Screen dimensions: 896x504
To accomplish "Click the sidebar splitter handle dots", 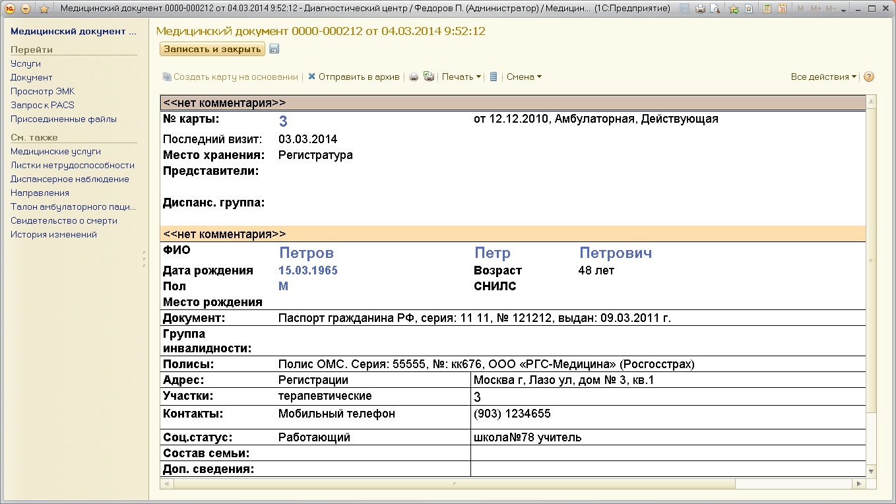I will click(x=144, y=259).
